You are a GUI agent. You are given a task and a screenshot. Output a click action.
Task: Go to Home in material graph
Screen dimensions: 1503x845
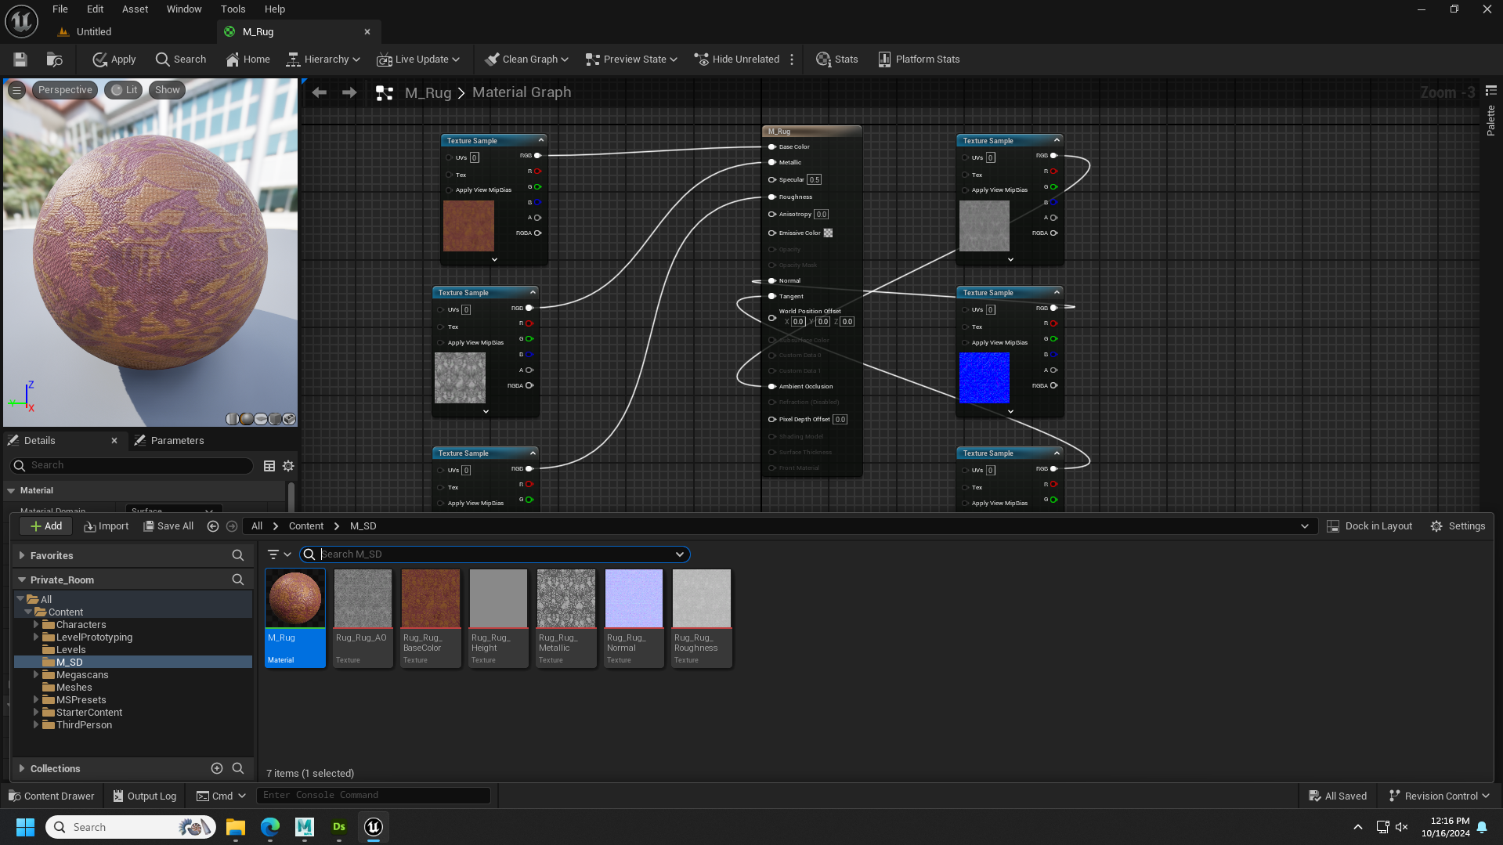247,60
